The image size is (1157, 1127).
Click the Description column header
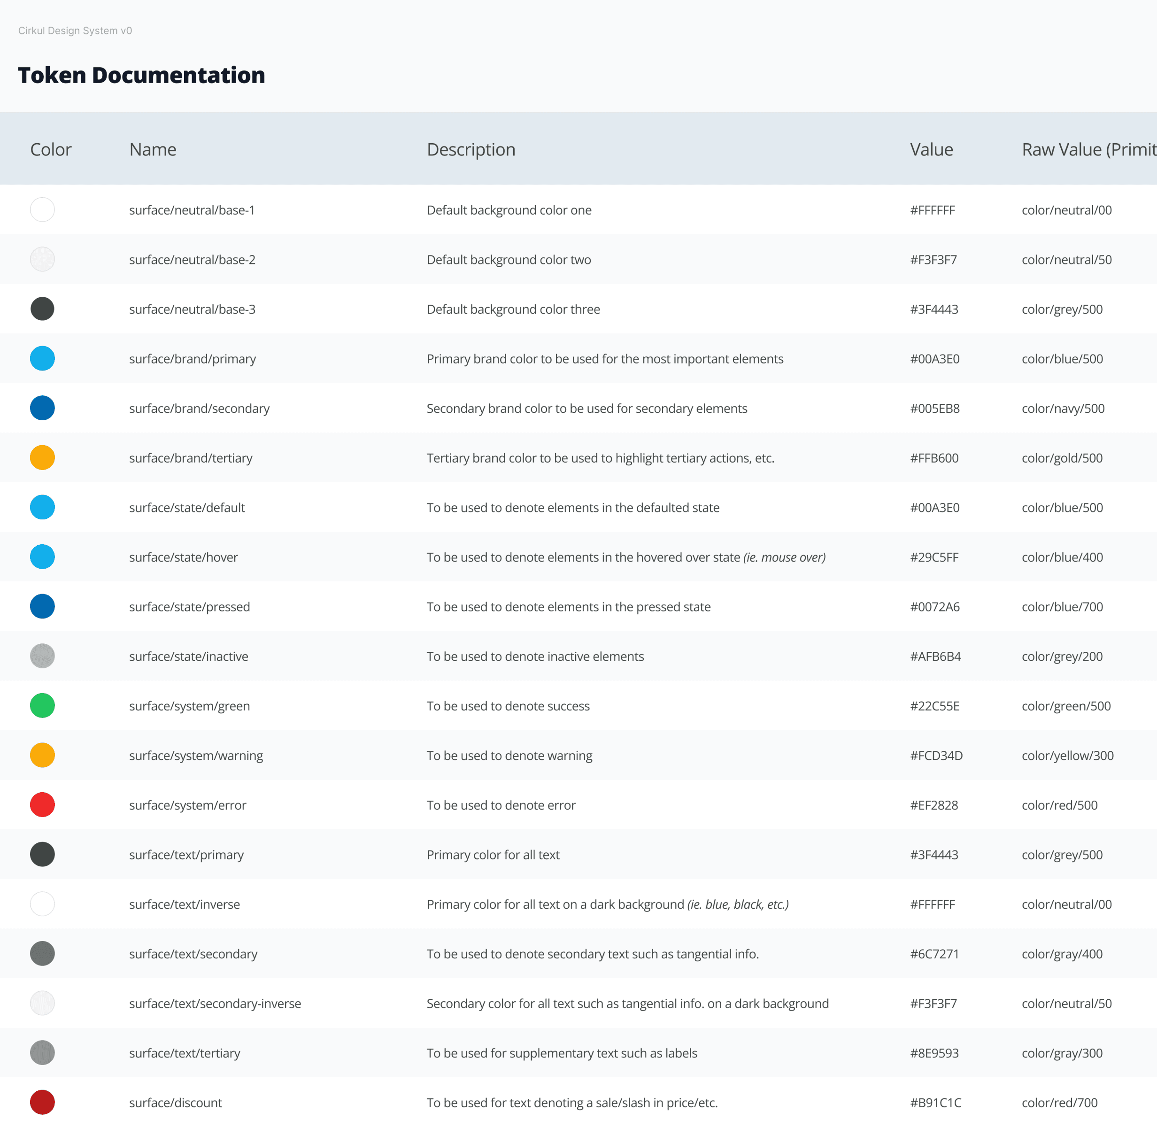[471, 149]
